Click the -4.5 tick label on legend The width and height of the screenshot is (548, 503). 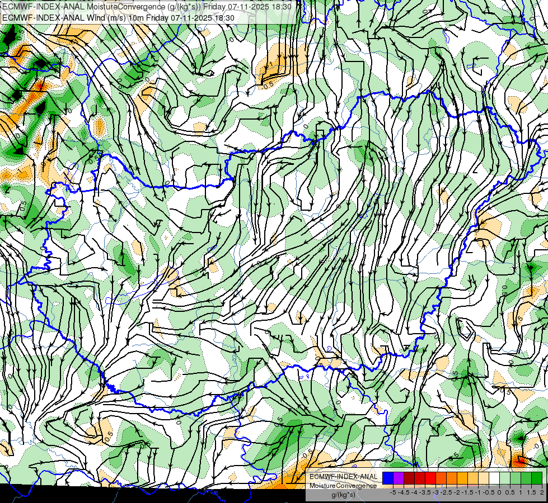[x=405, y=492]
